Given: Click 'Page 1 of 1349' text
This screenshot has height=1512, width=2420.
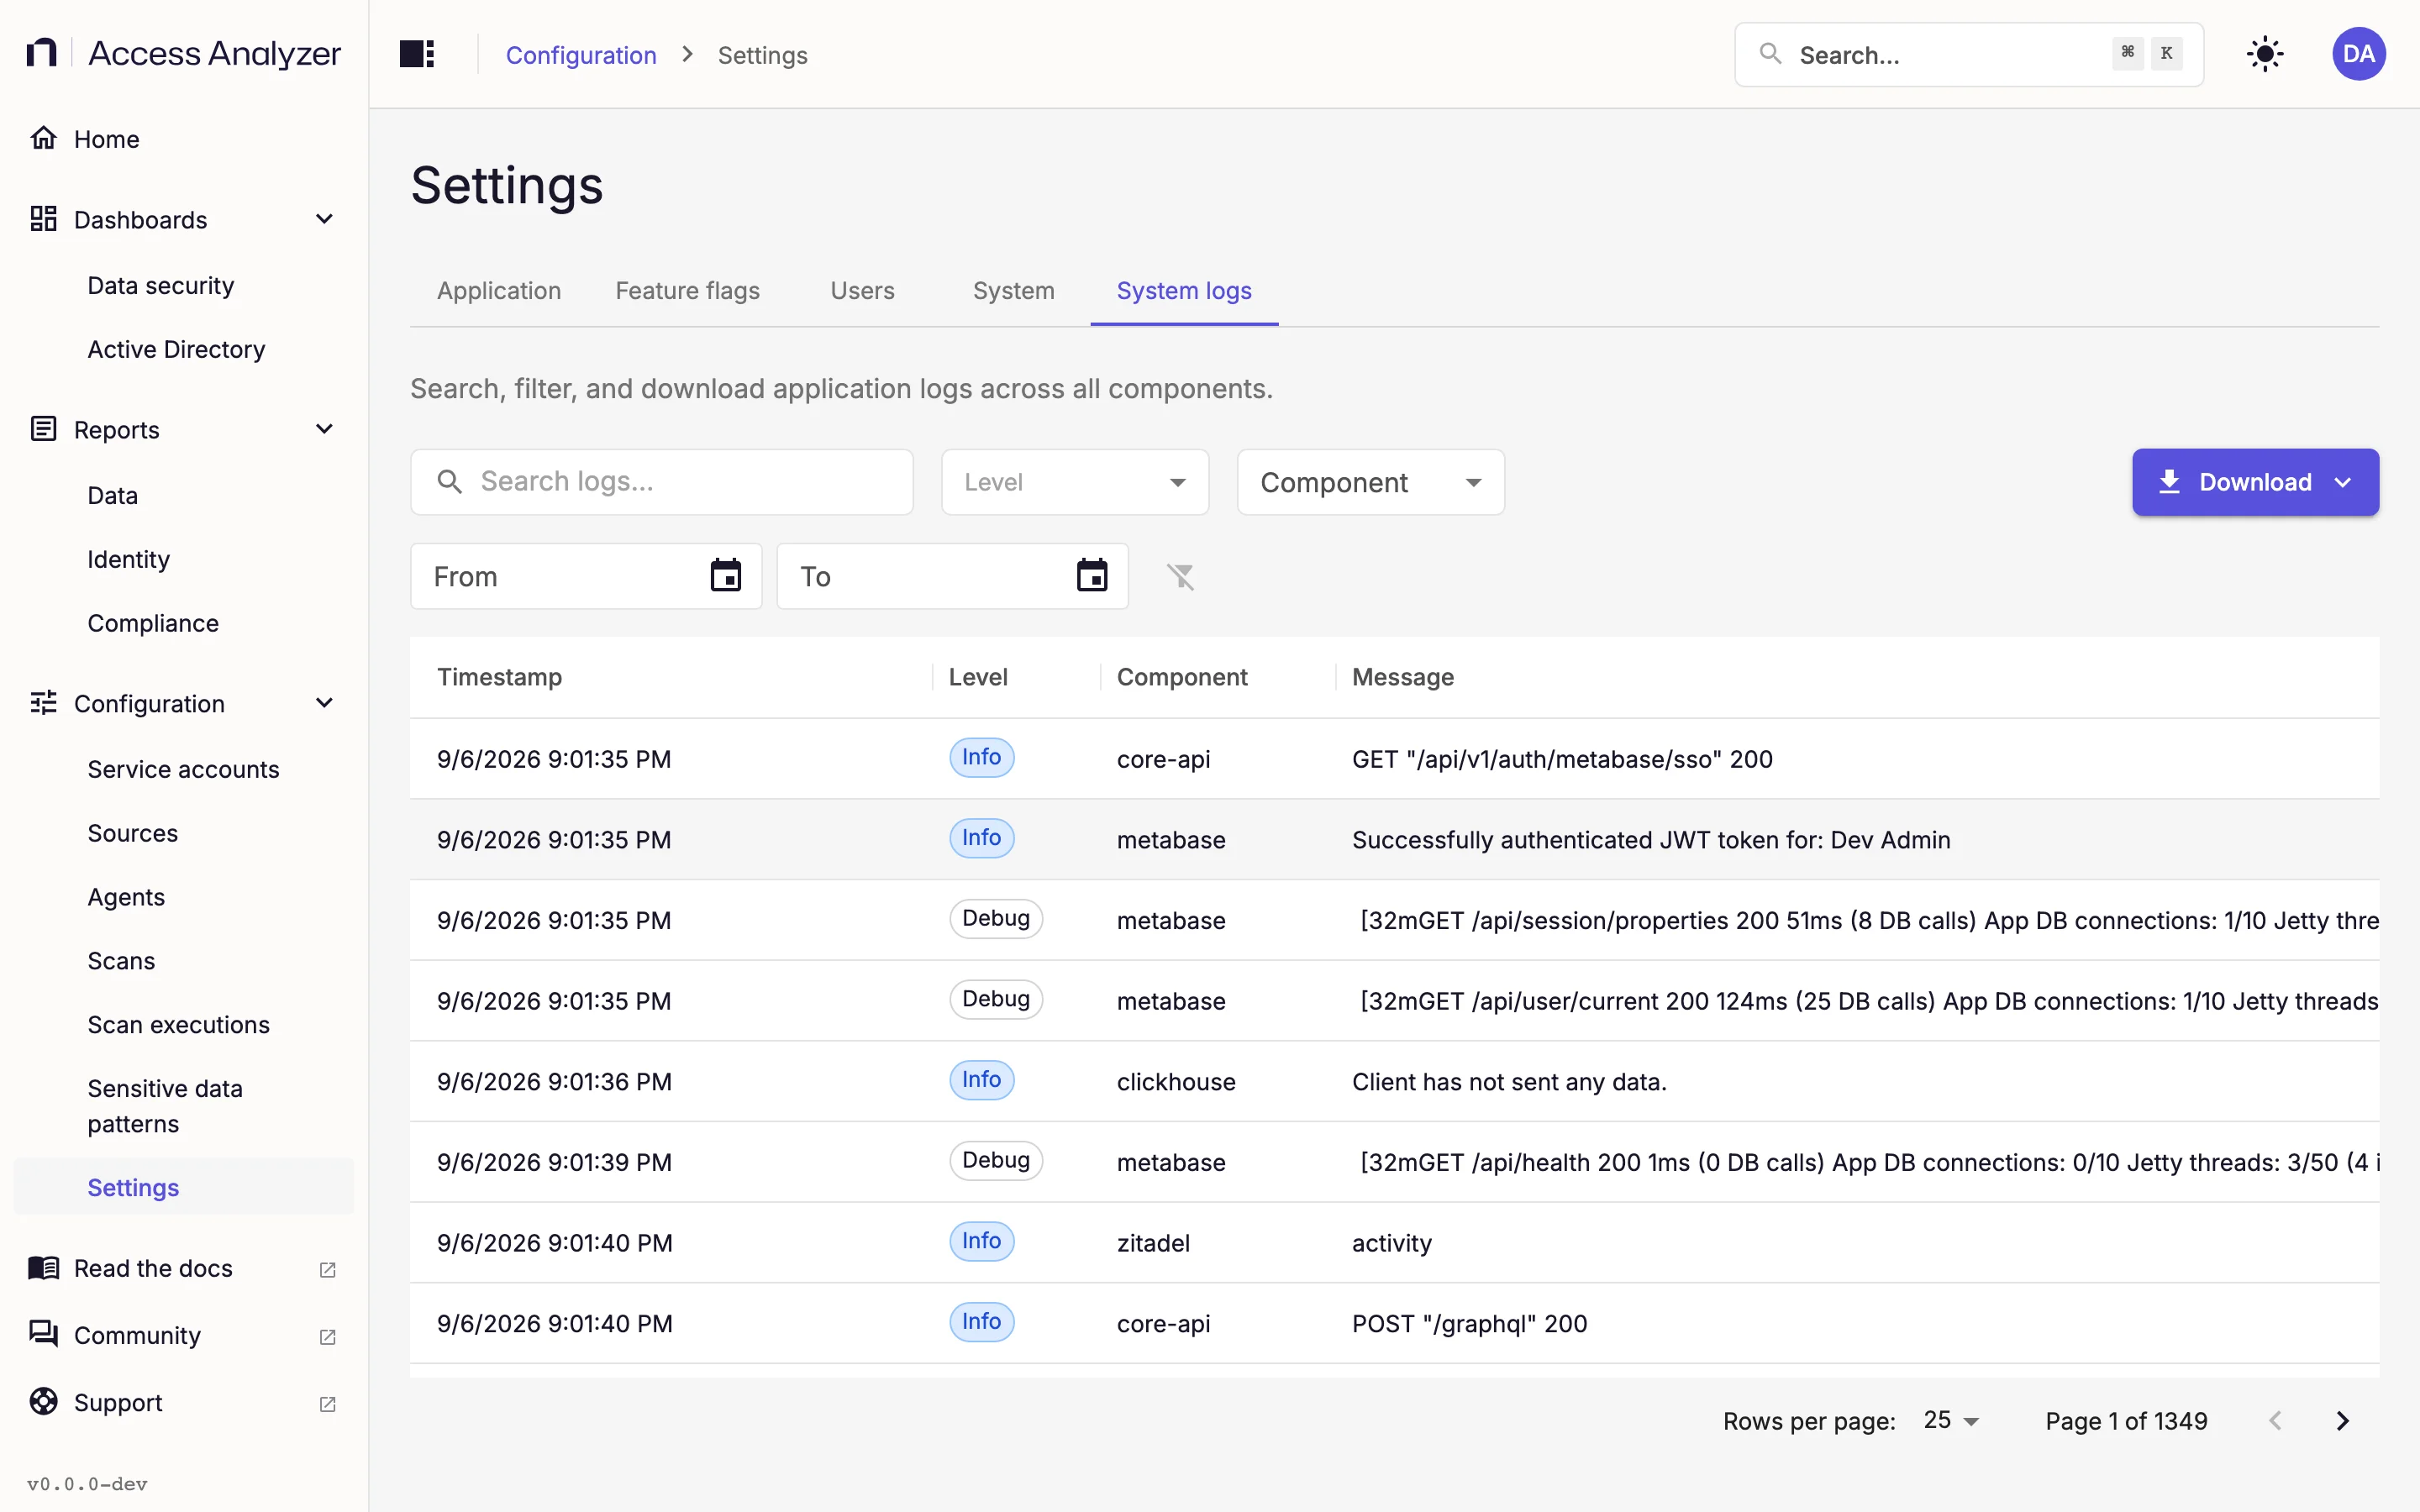Looking at the screenshot, I should 2126,1421.
